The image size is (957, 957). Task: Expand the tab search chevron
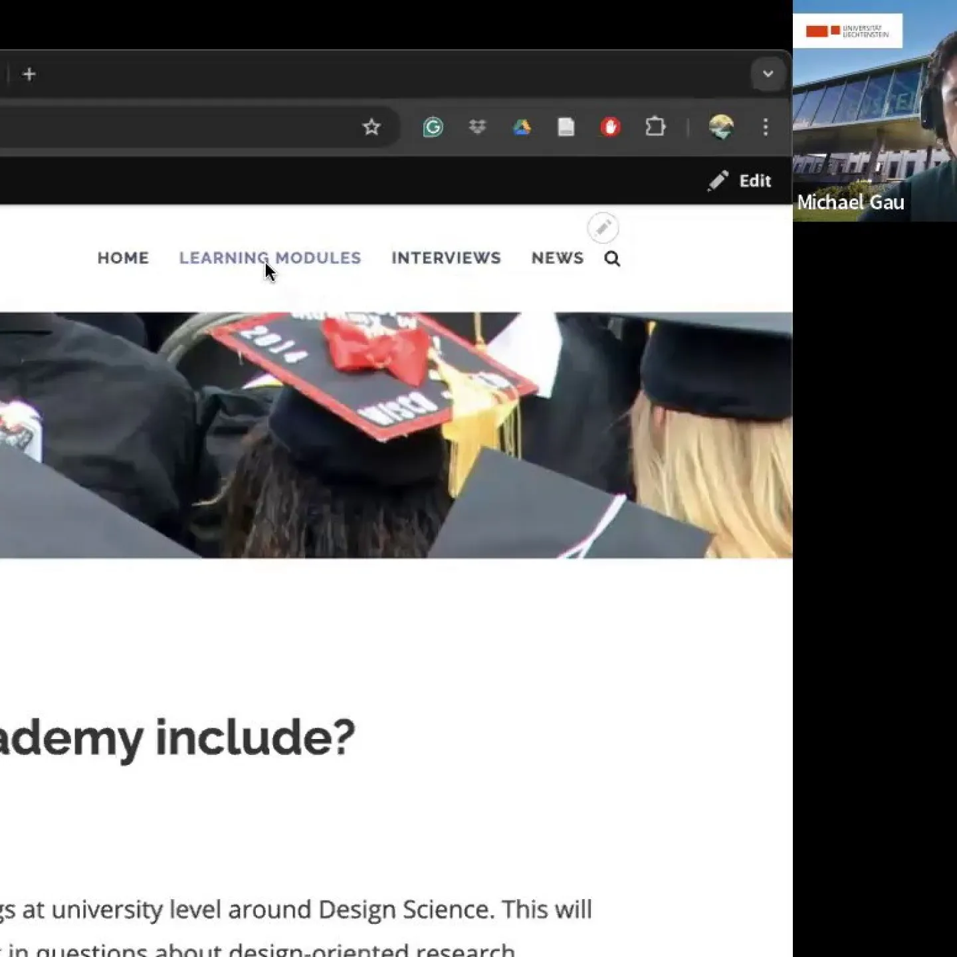768,74
